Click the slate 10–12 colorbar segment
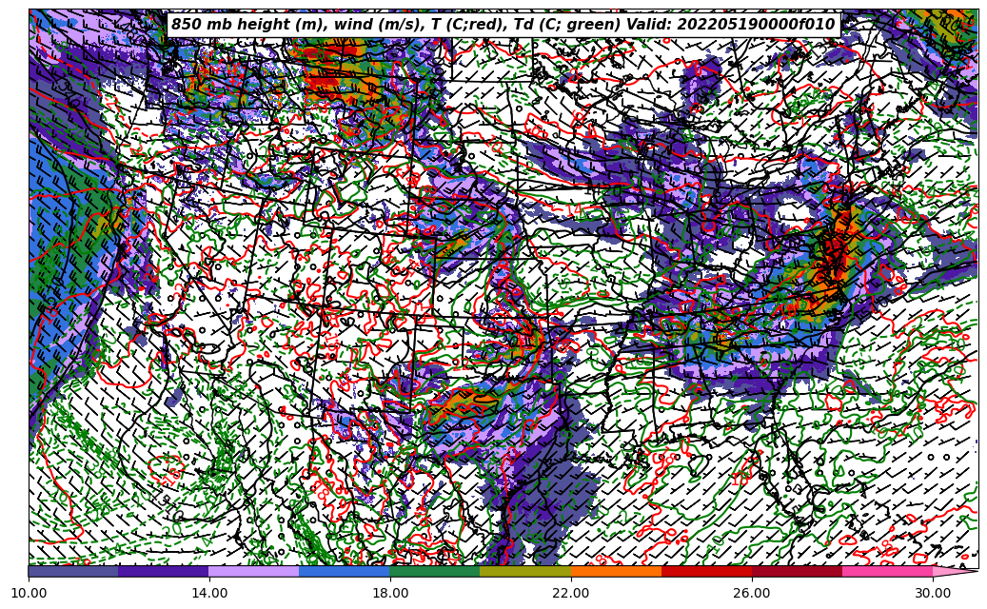 click(73, 571)
